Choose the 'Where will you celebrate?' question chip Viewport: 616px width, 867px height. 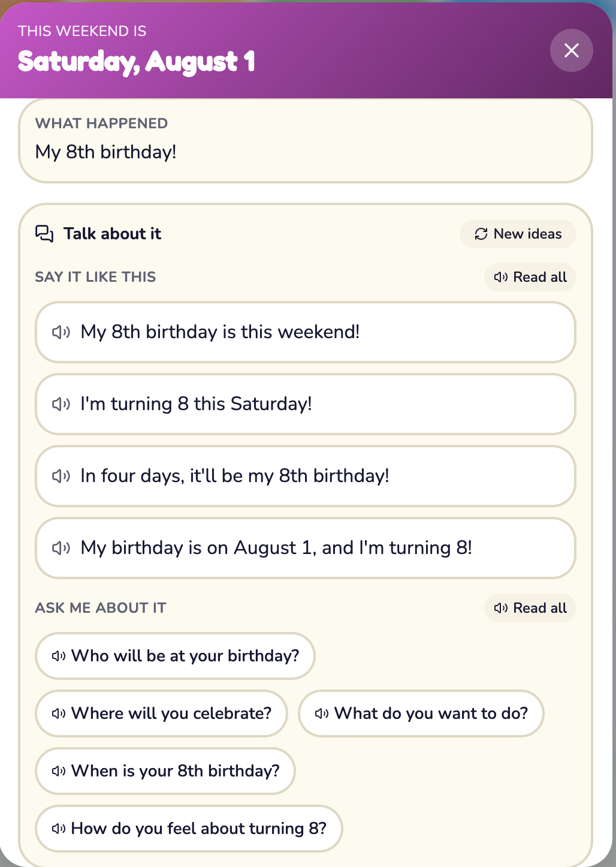tap(161, 714)
